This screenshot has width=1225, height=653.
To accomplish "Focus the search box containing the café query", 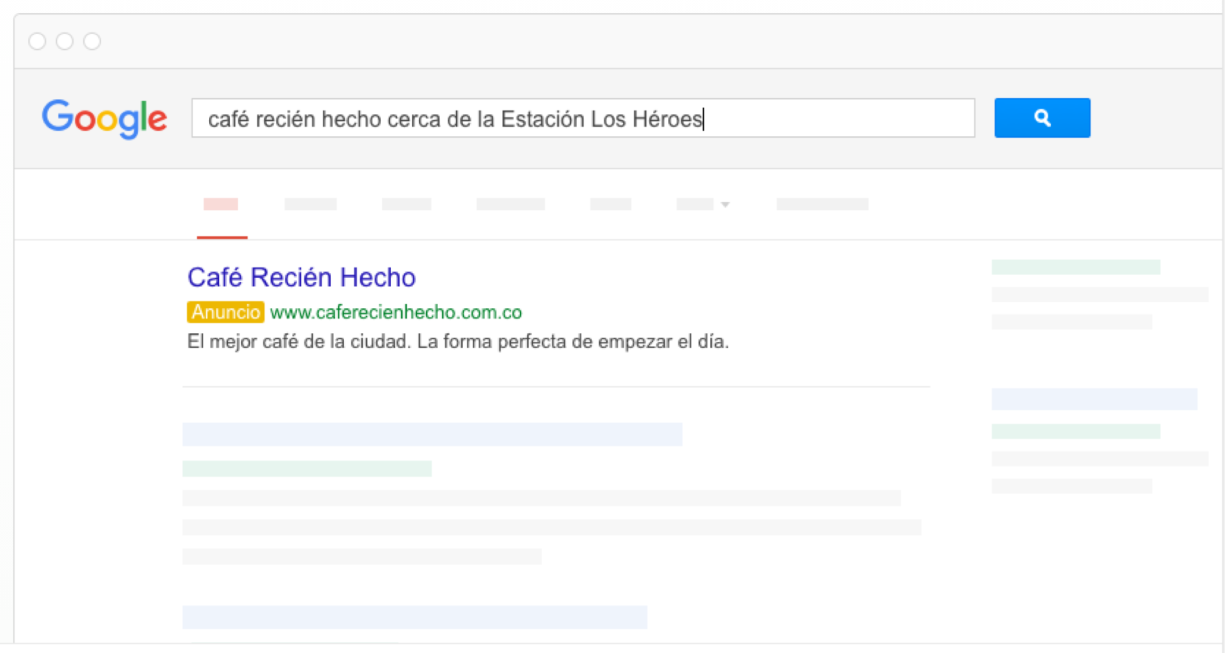I will 582,118.
